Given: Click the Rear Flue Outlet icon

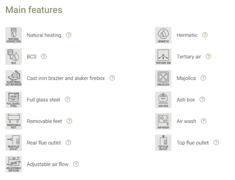Looking at the screenshot, I should (14, 143).
